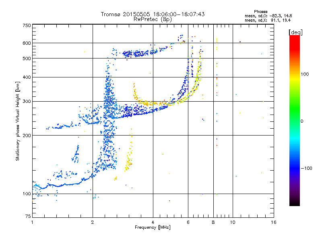Viewport: 322px width, 242px height.
Task: Click the x-axis label '4'
Action: coord(153,222)
